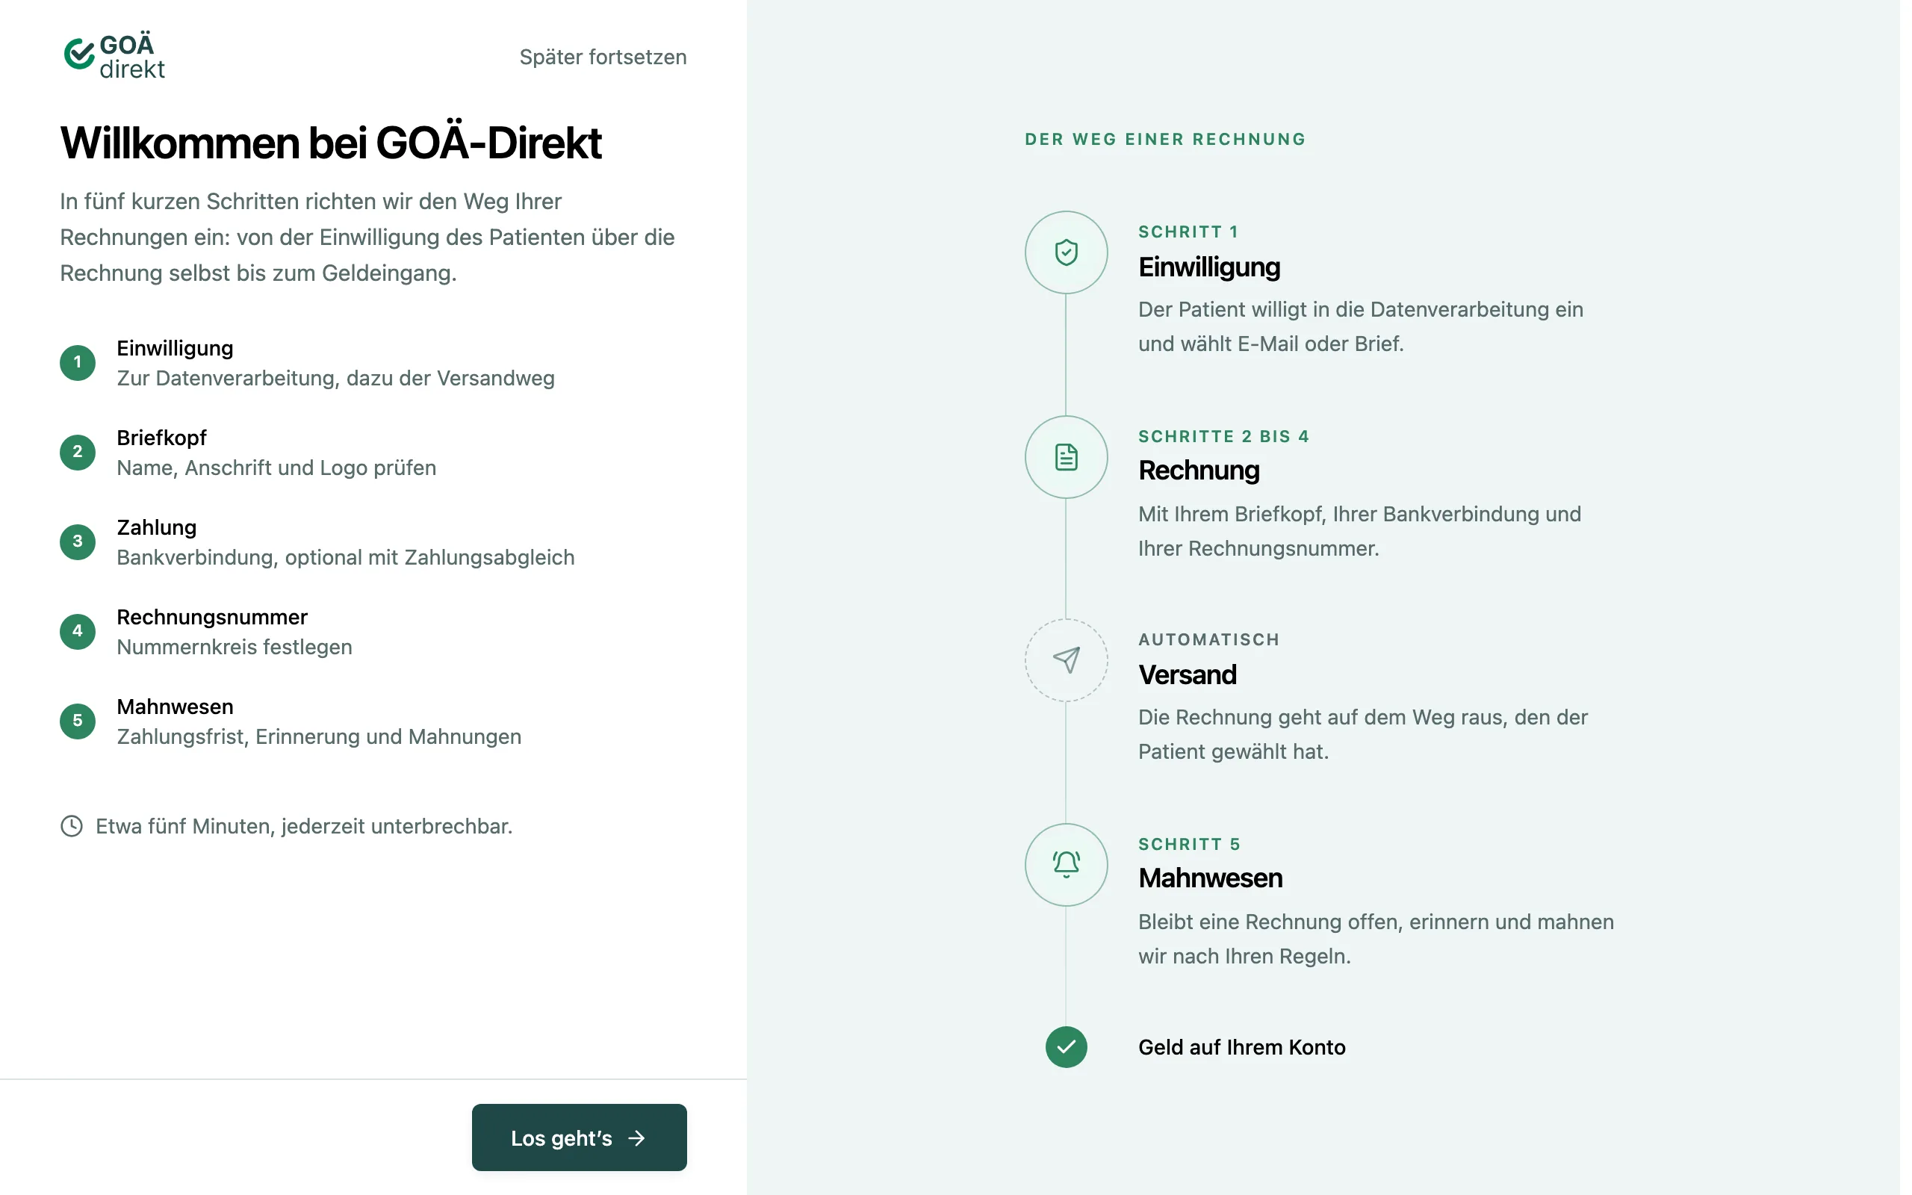Viewport: 1912px width, 1195px height.
Task: Start onboarding with Los geht's button
Action: pos(579,1137)
